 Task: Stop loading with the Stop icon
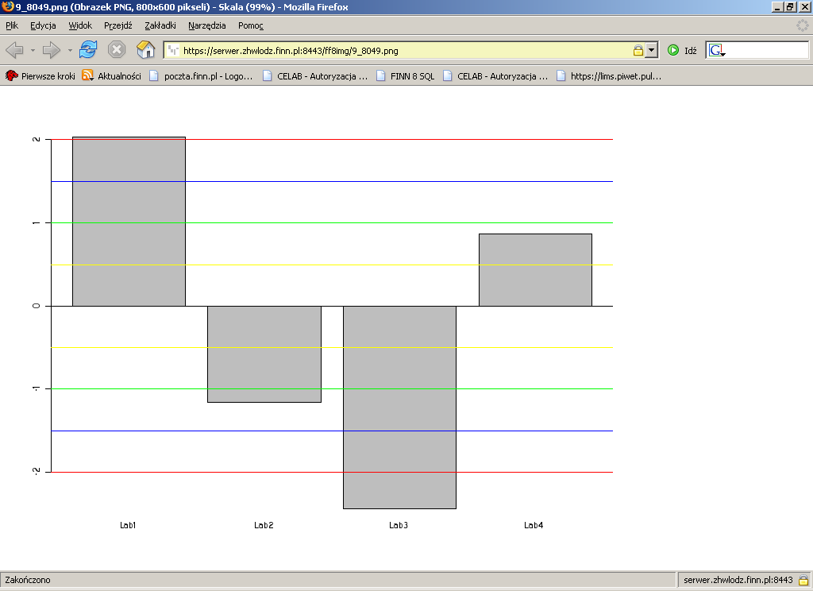click(x=117, y=50)
